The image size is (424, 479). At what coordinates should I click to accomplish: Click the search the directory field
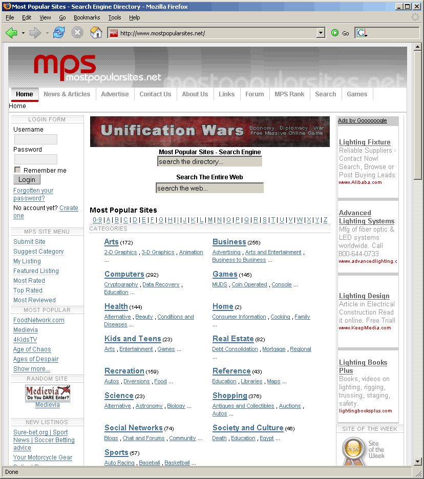click(209, 161)
